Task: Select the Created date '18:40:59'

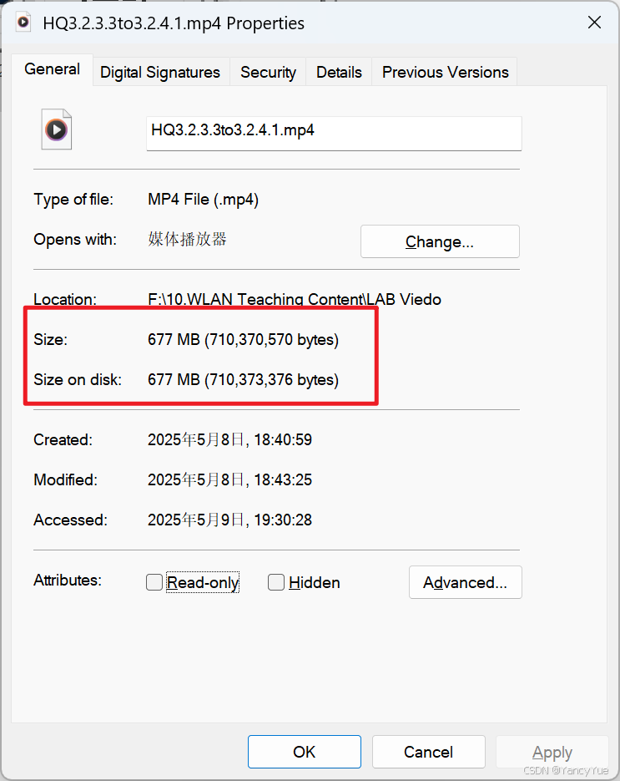Action: coord(283,440)
